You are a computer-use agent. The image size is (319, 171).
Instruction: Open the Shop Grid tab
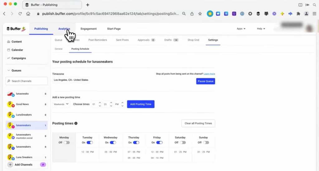click(x=193, y=40)
